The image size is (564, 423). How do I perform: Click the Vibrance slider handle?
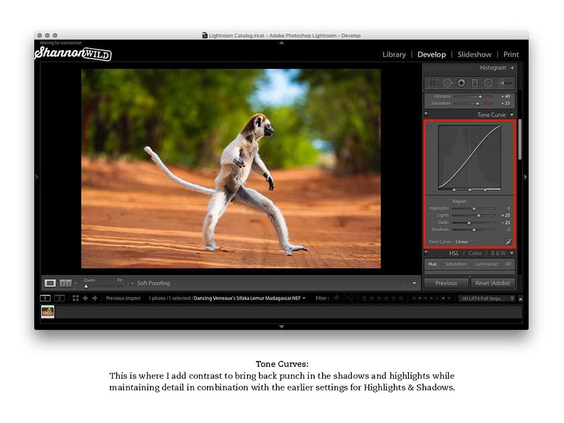click(x=480, y=96)
